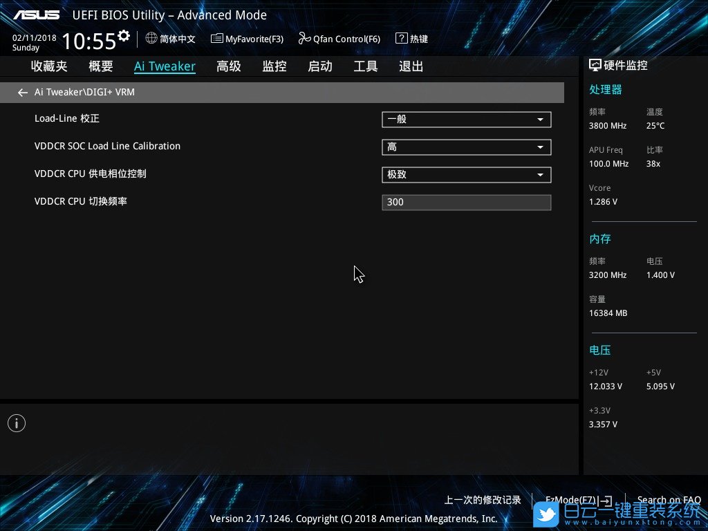Open the 热键 hotkey help panel
The width and height of the screenshot is (708, 531).
(x=411, y=39)
